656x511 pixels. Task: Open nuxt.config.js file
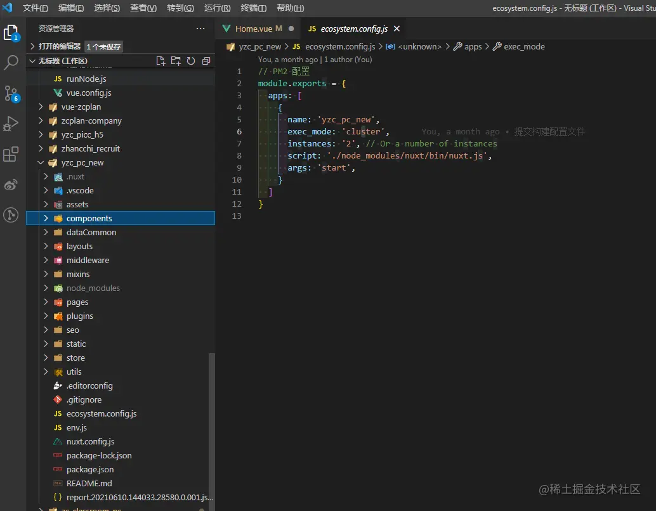(90, 441)
